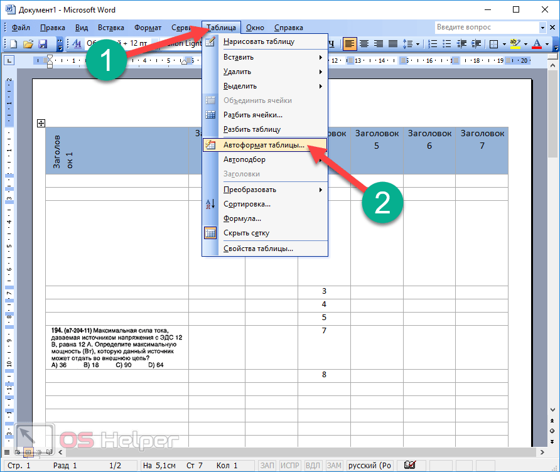Click the 'Type a question' help field
The image size is (560, 472).
[x=487, y=28]
